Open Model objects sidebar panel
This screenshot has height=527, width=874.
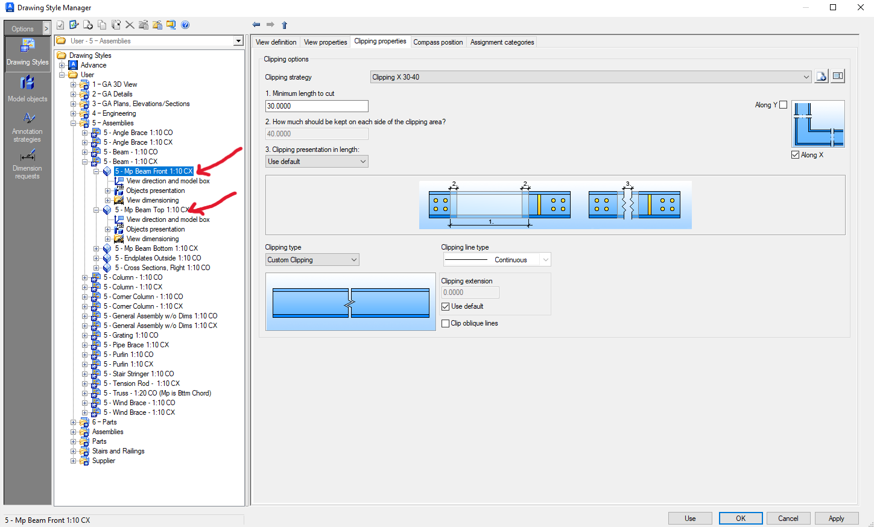tap(28, 89)
